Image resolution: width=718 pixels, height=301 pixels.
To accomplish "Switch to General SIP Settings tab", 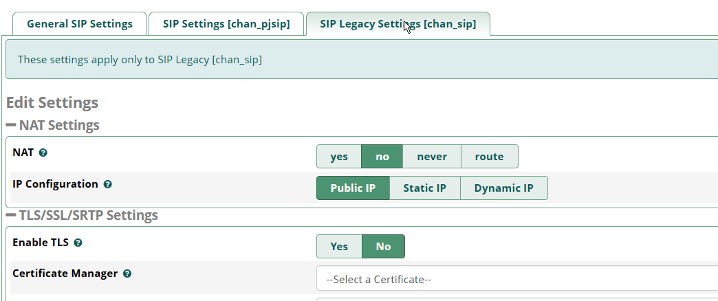I will point(80,24).
